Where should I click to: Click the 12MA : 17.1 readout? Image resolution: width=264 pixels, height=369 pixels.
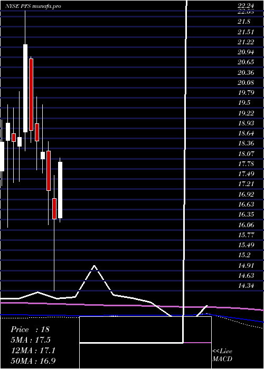click(33, 351)
